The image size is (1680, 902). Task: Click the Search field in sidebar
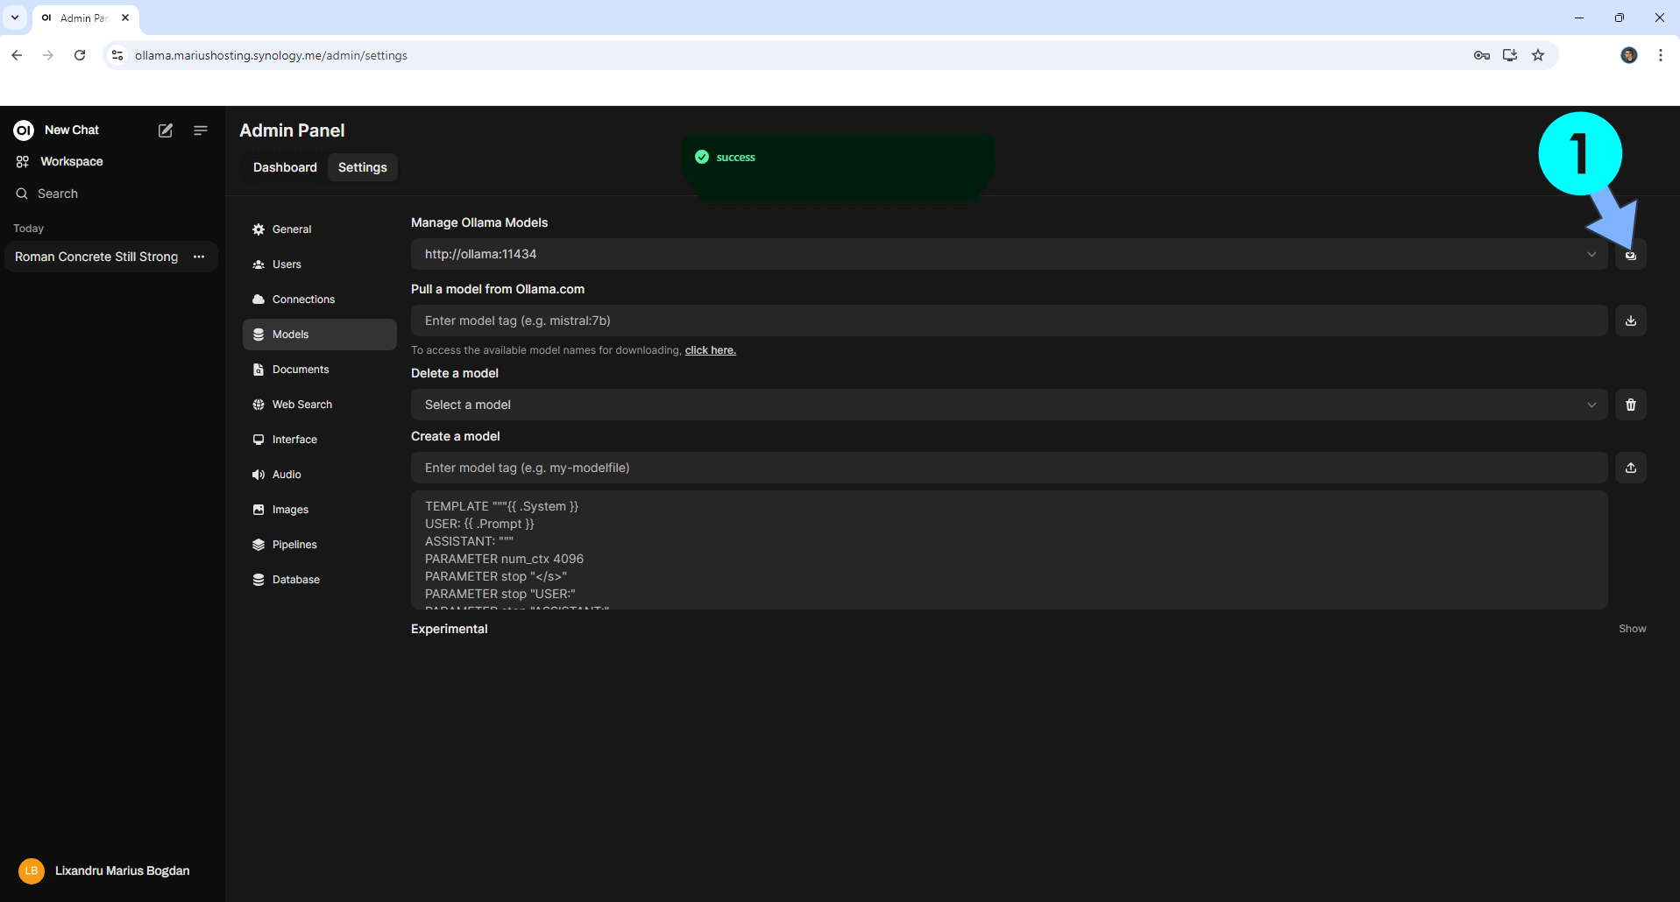[58, 194]
